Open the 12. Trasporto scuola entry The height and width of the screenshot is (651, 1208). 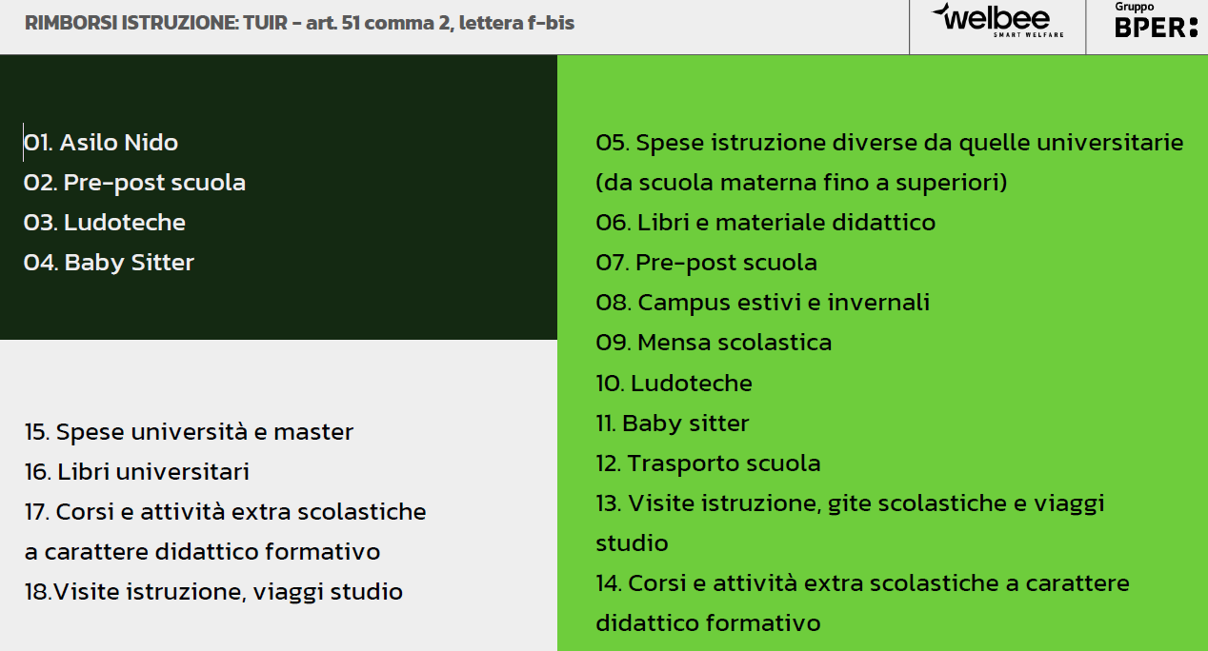click(x=708, y=464)
